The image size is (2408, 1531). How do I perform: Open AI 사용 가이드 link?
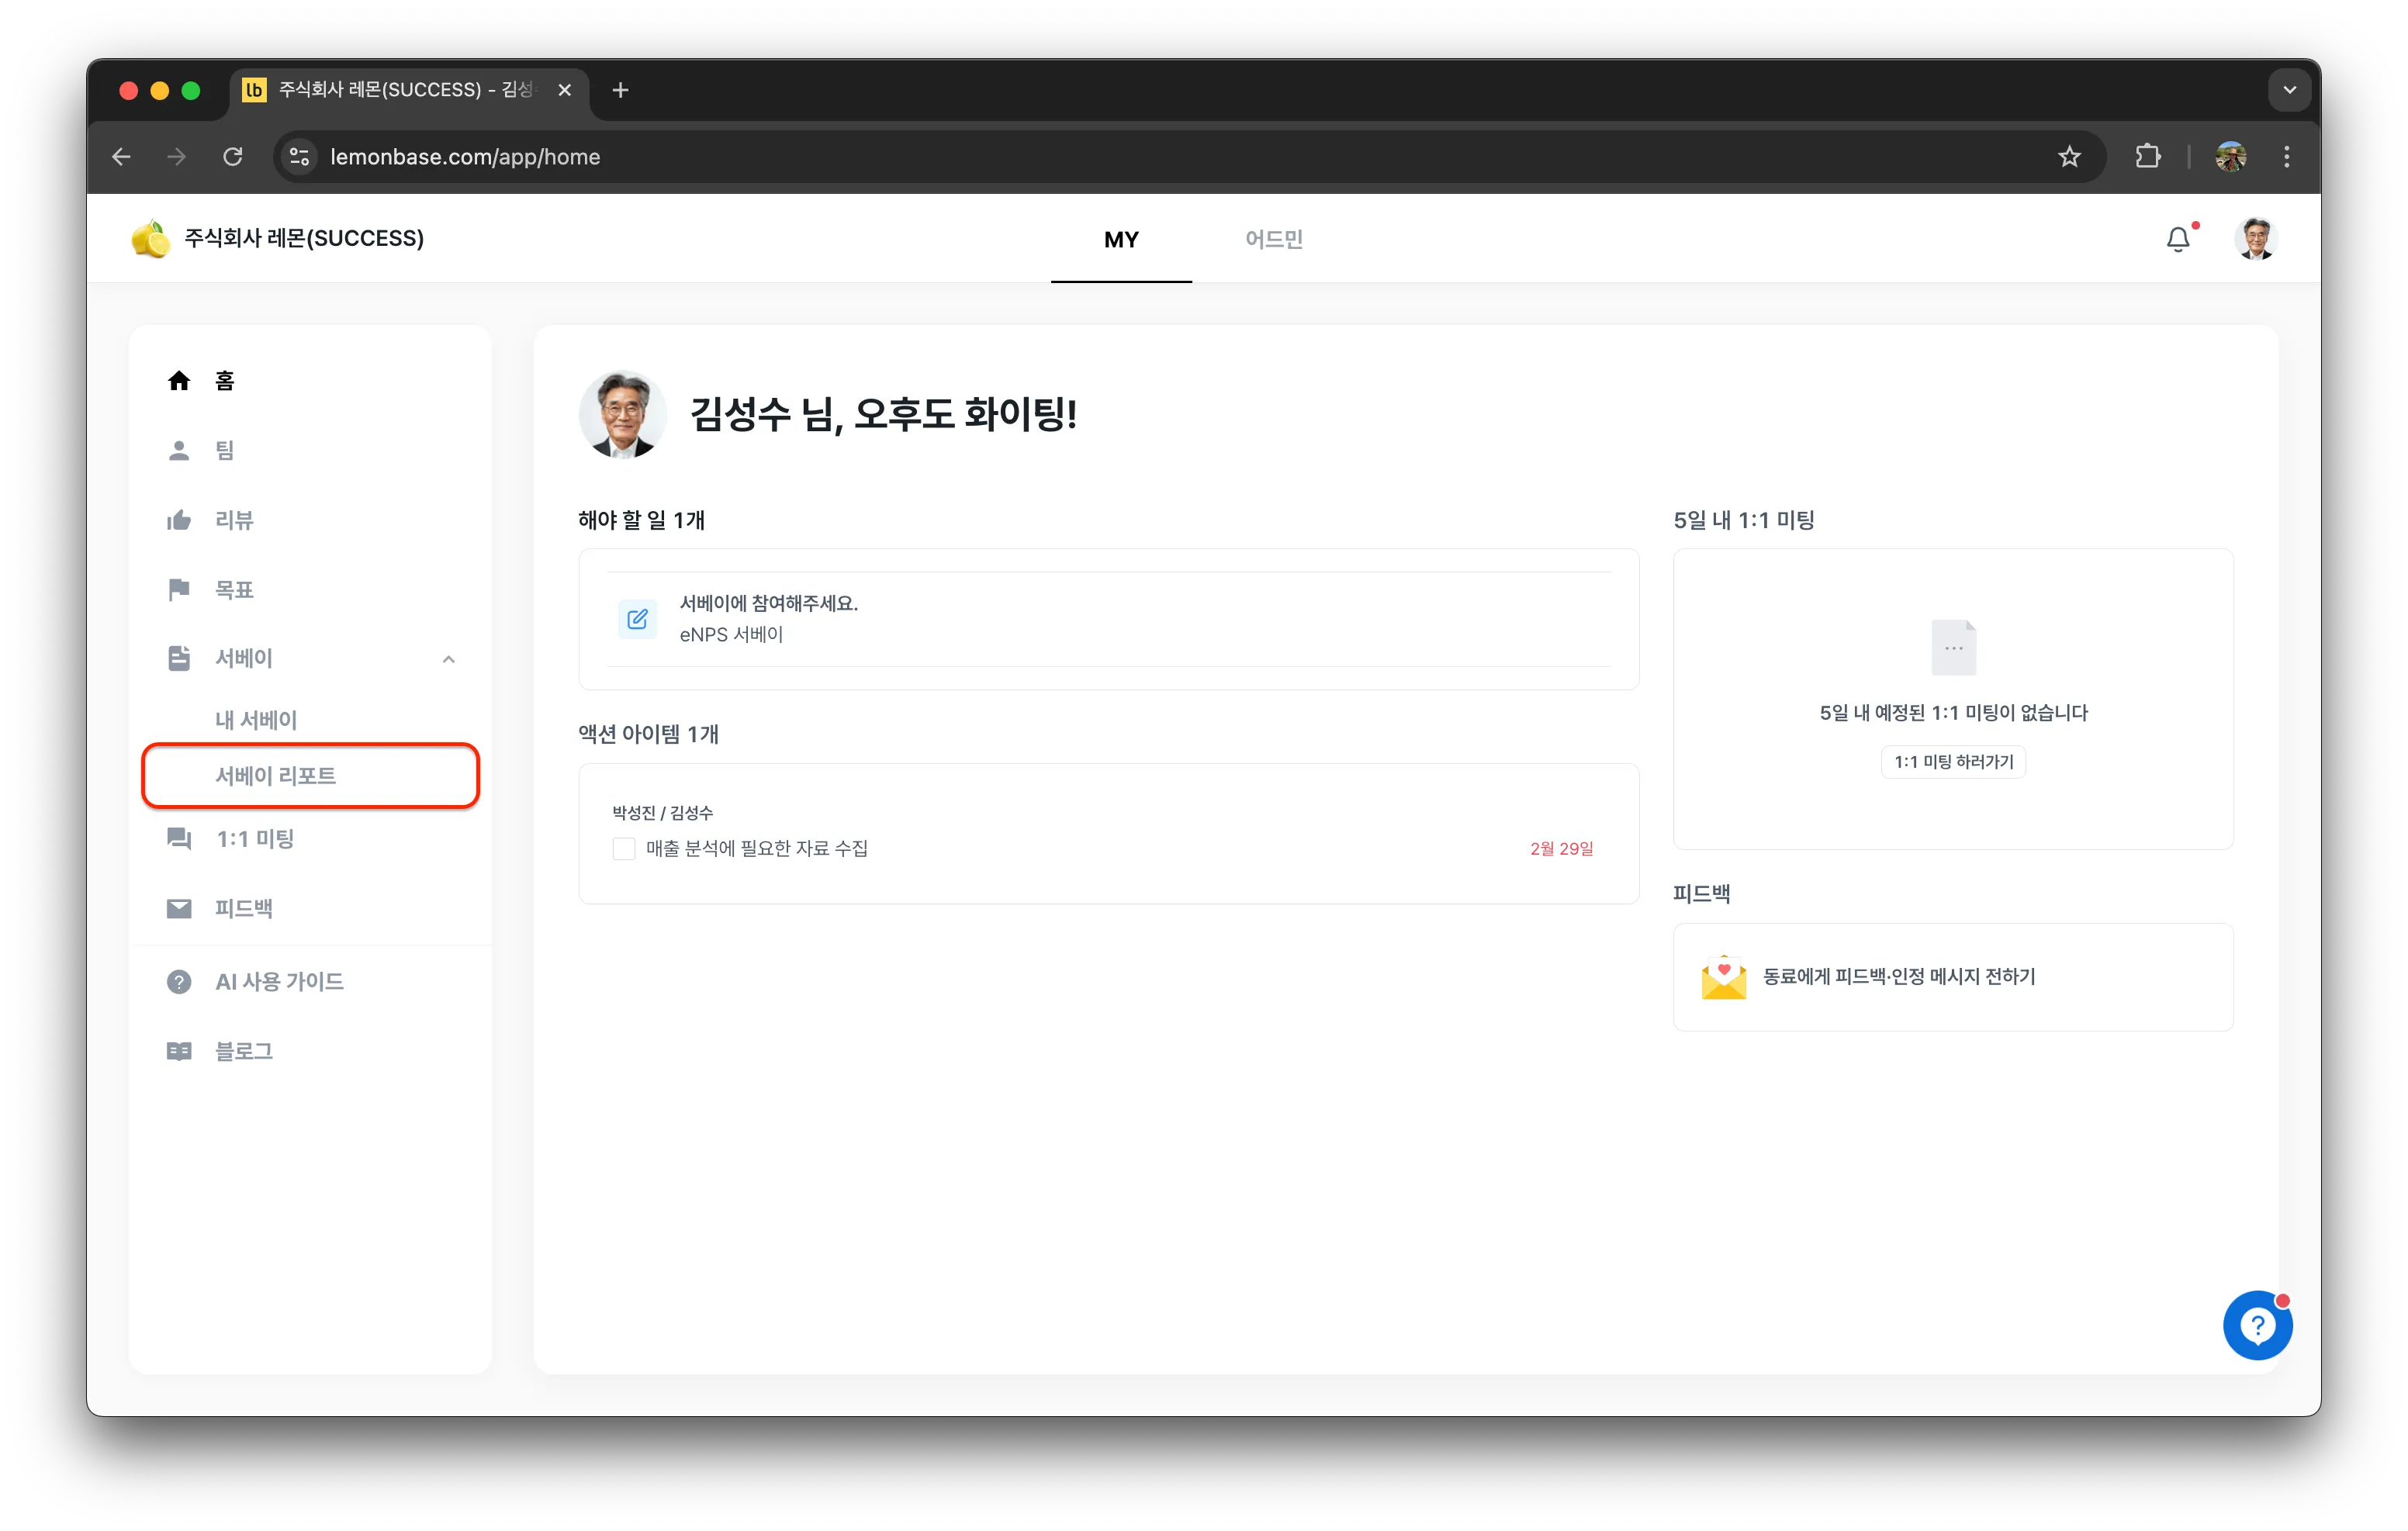click(x=280, y=982)
